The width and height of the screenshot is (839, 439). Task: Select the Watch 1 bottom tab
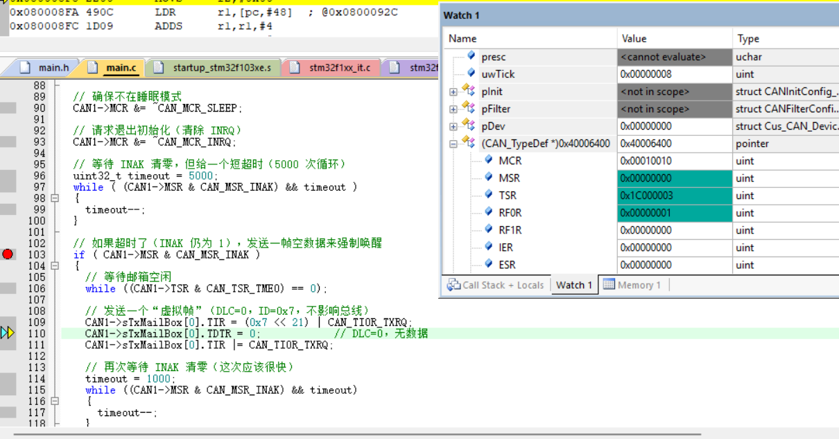point(574,285)
